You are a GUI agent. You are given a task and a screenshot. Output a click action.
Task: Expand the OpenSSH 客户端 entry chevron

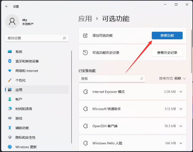click(x=181, y=126)
